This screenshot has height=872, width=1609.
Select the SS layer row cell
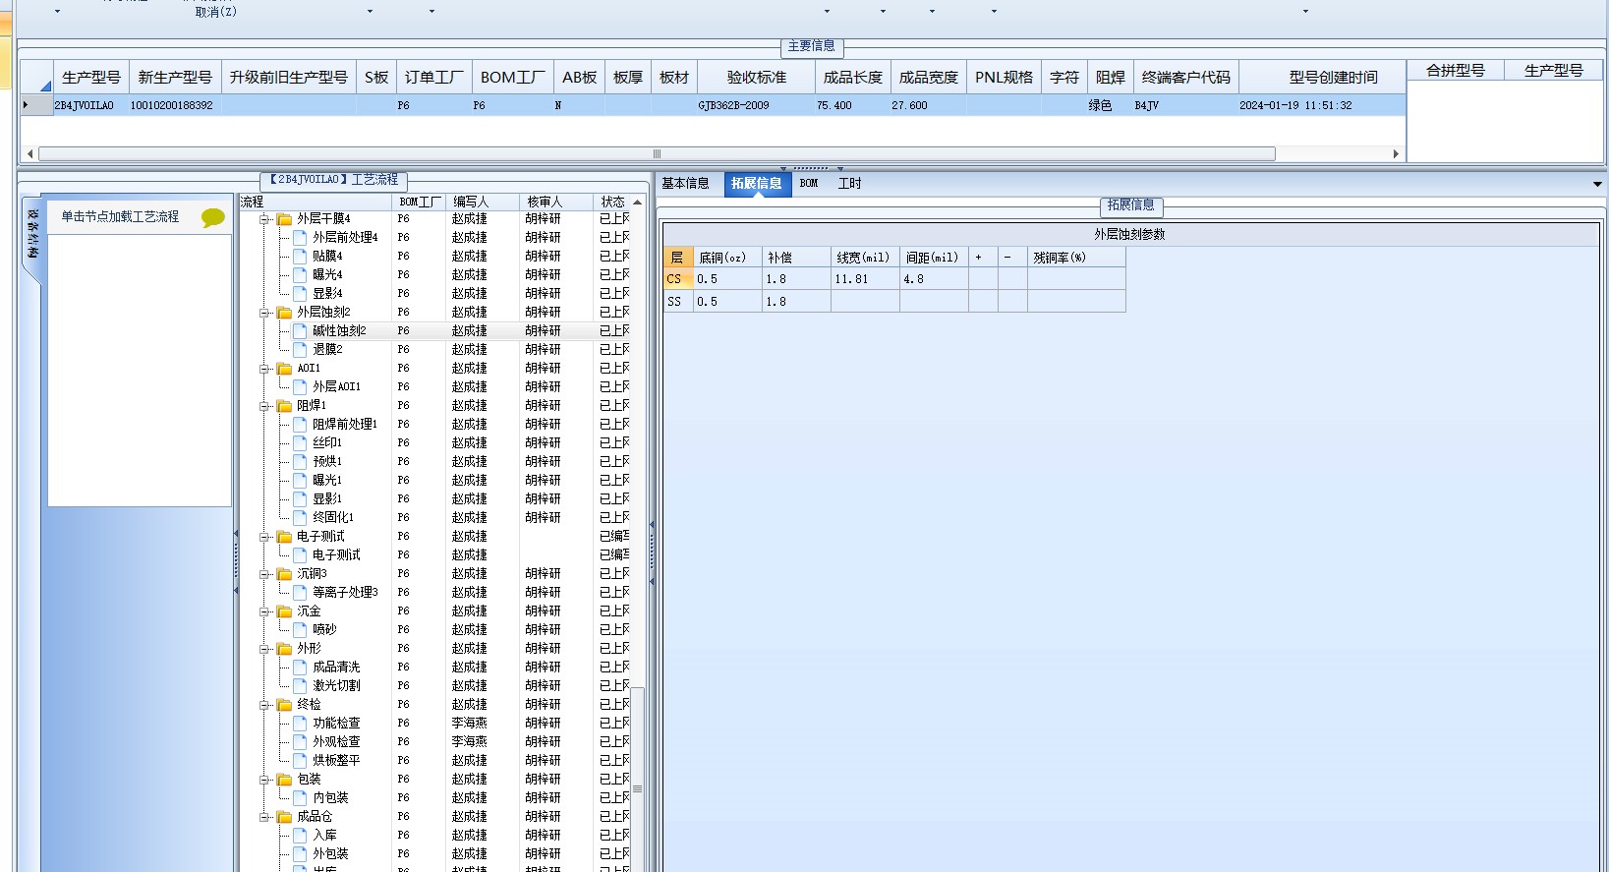(677, 302)
